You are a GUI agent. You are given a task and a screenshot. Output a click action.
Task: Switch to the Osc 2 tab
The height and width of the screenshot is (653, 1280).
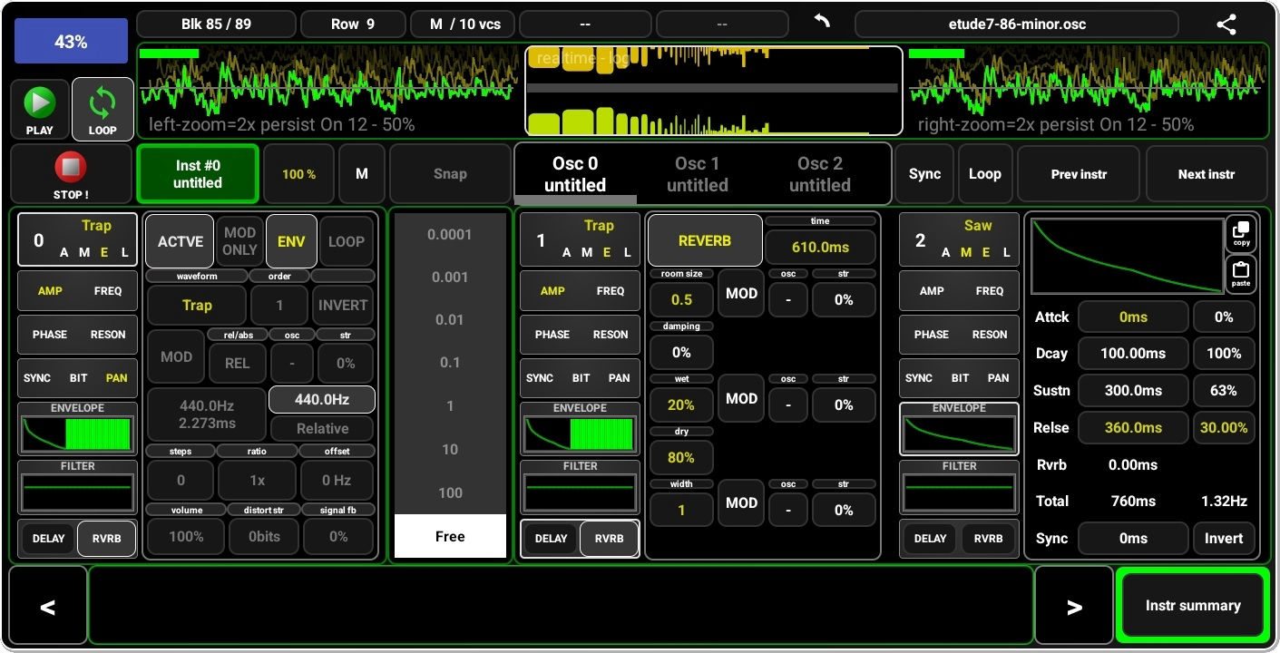click(x=819, y=174)
